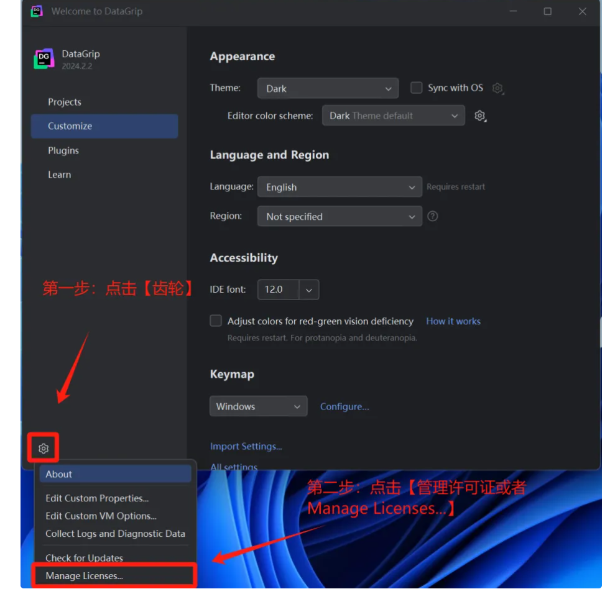Close the Welcome to DataGrip window
Image resolution: width=610 pixels, height=589 pixels.
point(582,11)
